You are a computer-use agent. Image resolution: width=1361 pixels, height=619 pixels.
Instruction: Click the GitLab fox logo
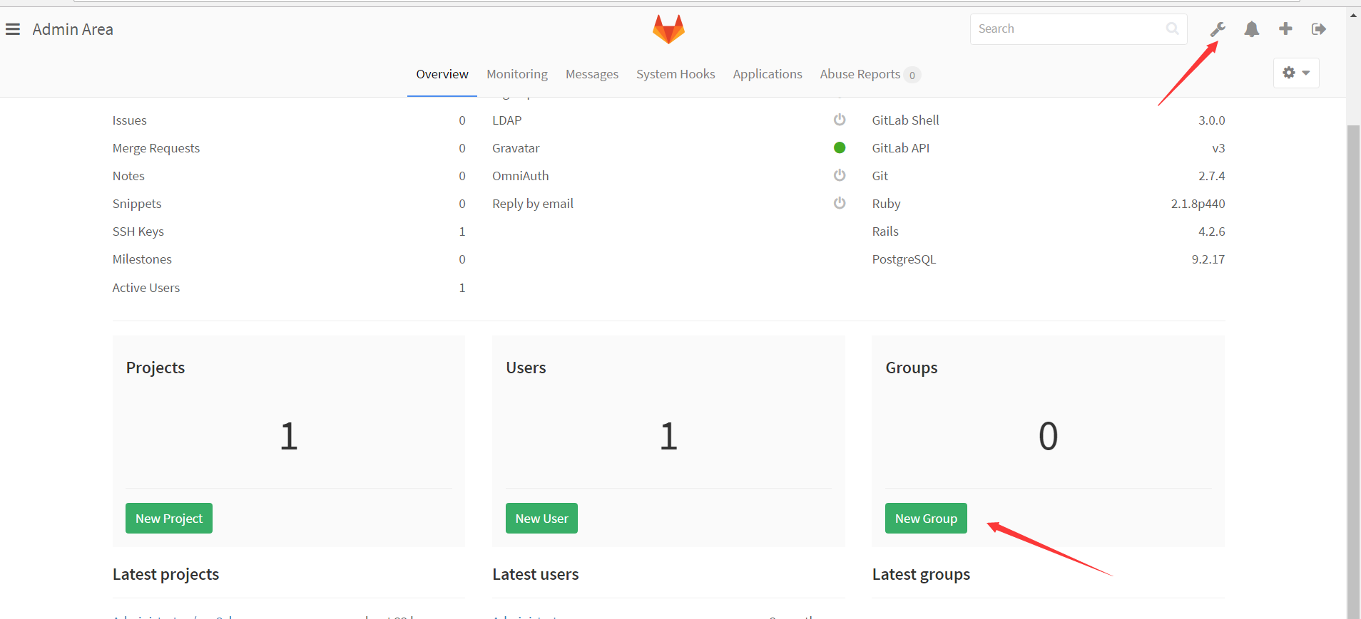[668, 29]
